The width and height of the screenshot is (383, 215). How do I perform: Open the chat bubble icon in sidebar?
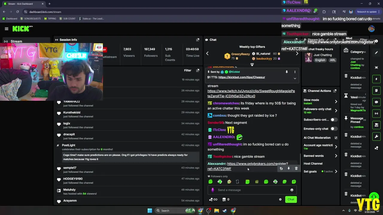(x=376, y=102)
